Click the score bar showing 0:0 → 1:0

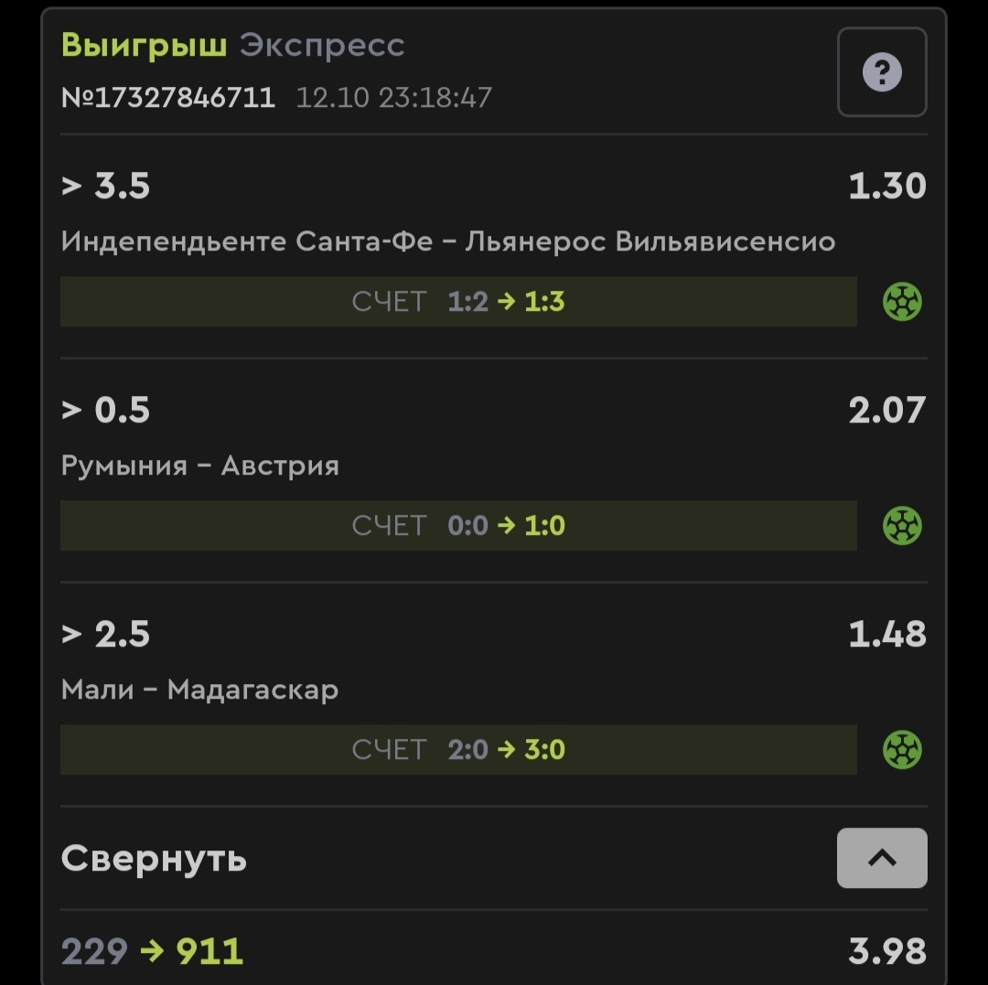pyautogui.click(x=458, y=526)
